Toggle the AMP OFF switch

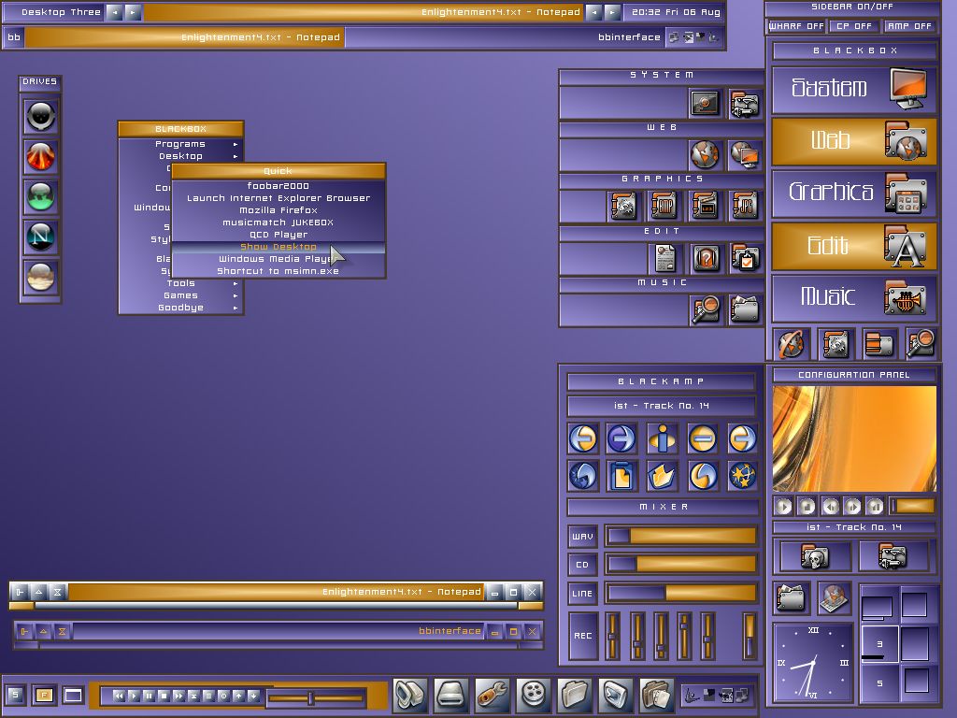coord(908,26)
